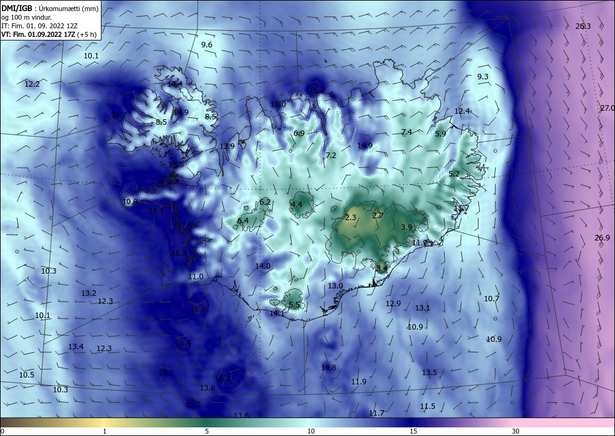Click the value 15.7 on the map
615x436 pixels.
click(x=119, y=115)
